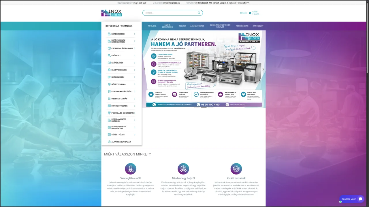Click the Mindent egy helyről target icon
369x207 pixels.
coord(183,169)
